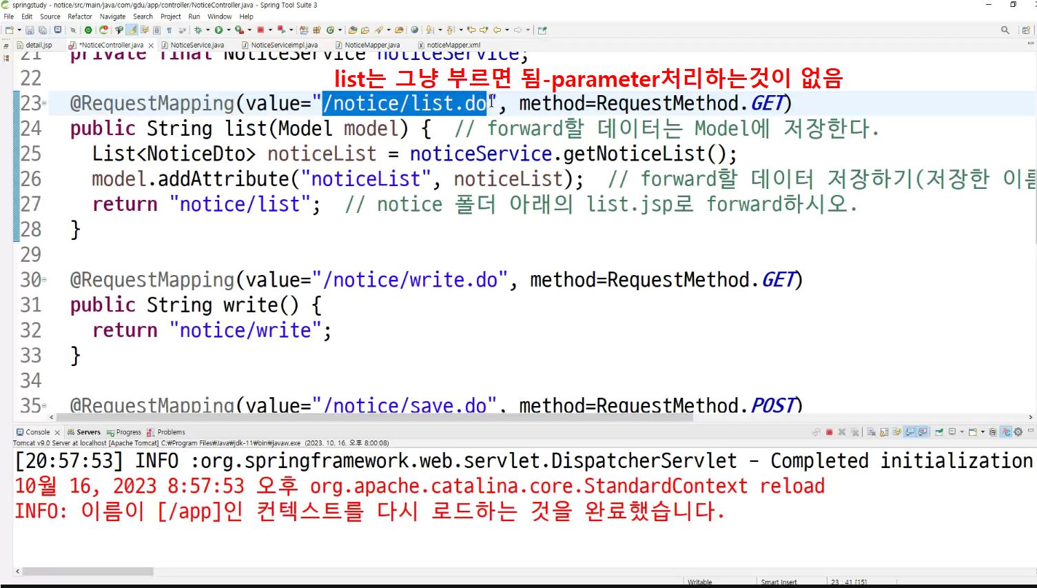This screenshot has width=1037, height=588.
Task: Toggle the Console color highlighting button
Action: pyautogui.click(x=1006, y=432)
